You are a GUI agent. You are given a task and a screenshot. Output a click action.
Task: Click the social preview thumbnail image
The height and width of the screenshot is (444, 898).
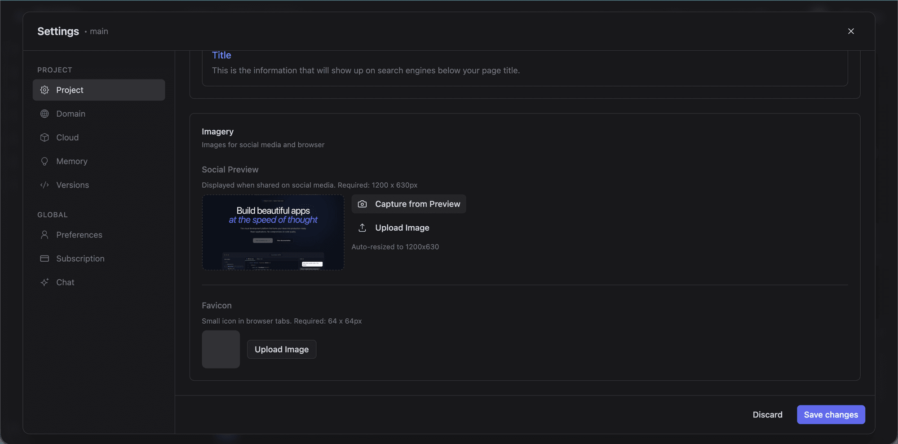click(273, 233)
